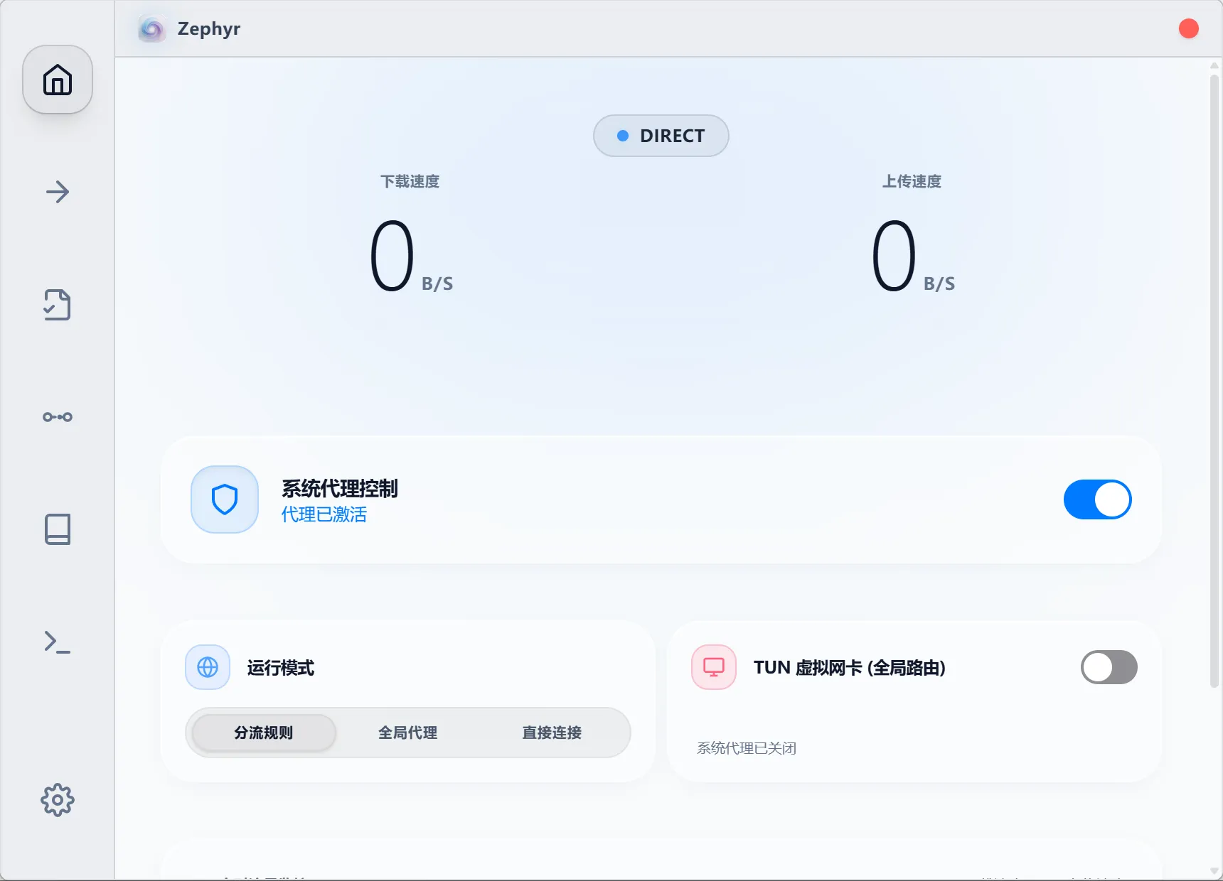Image resolution: width=1223 pixels, height=881 pixels.
Task: Click the Zephyr app logo
Action: (x=151, y=28)
